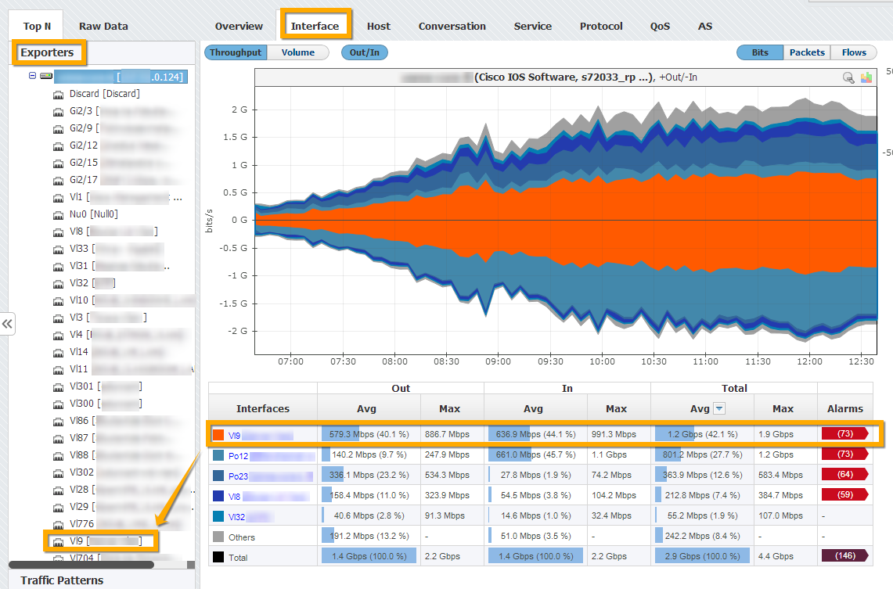Click the Exporters panel header
Viewport: 893px width, 589px height.
pos(47,52)
